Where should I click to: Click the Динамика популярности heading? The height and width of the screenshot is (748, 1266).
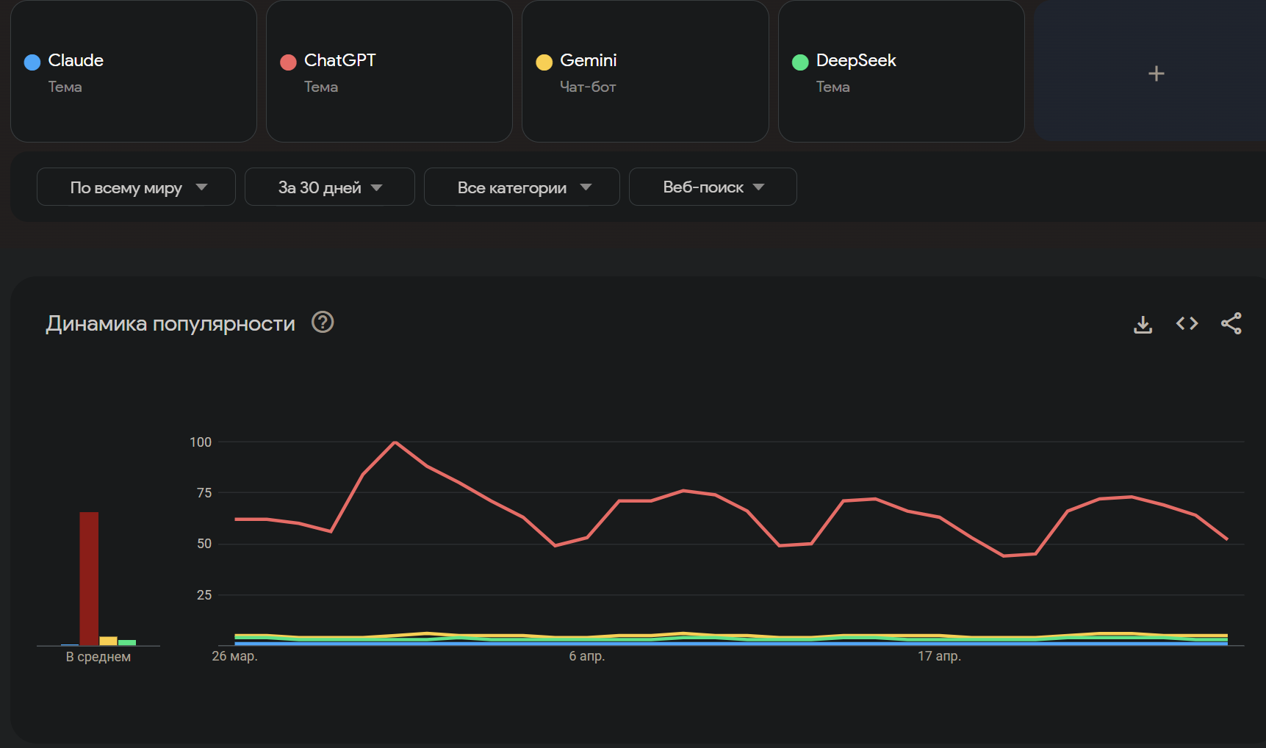[x=170, y=323]
